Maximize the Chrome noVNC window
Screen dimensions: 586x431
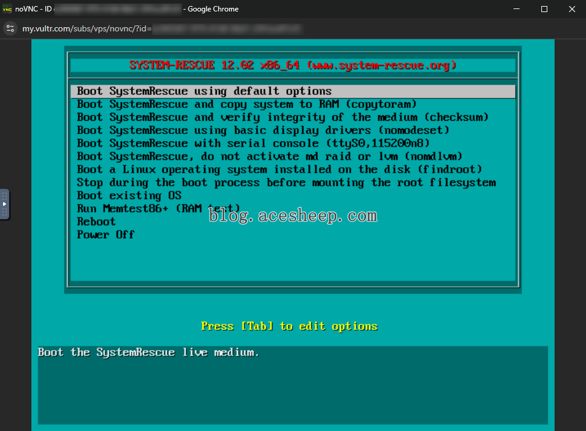coord(544,9)
